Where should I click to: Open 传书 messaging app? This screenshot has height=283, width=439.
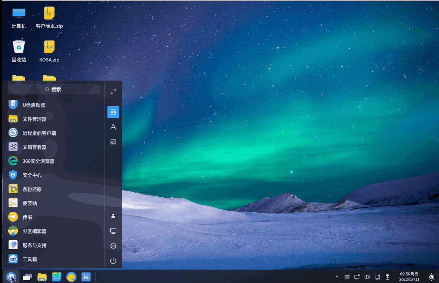(27, 217)
